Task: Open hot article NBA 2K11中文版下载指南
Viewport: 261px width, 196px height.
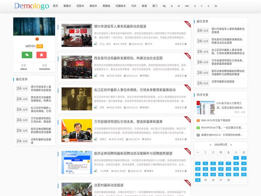Action: pyautogui.click(x=216, y=121)
